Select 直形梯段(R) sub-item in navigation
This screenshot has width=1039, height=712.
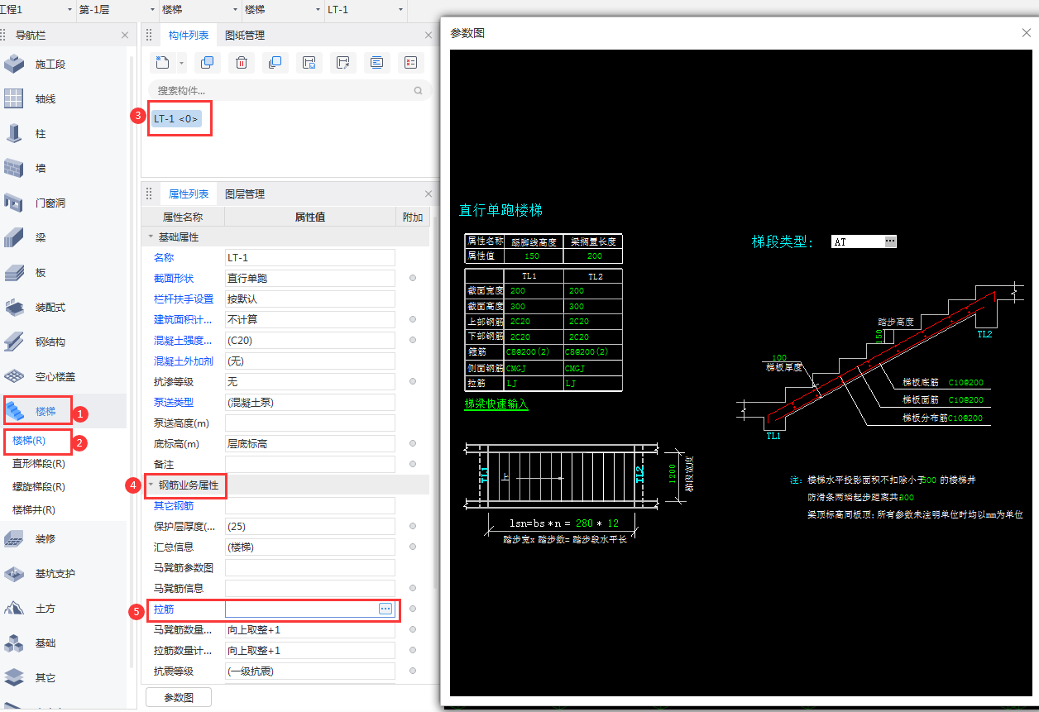coord(38,464)
